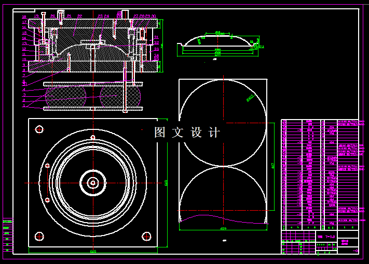The image size is (369, 264).
Task: Select part callout number 10
Action: pyautogui.click(x=24, y=60)
